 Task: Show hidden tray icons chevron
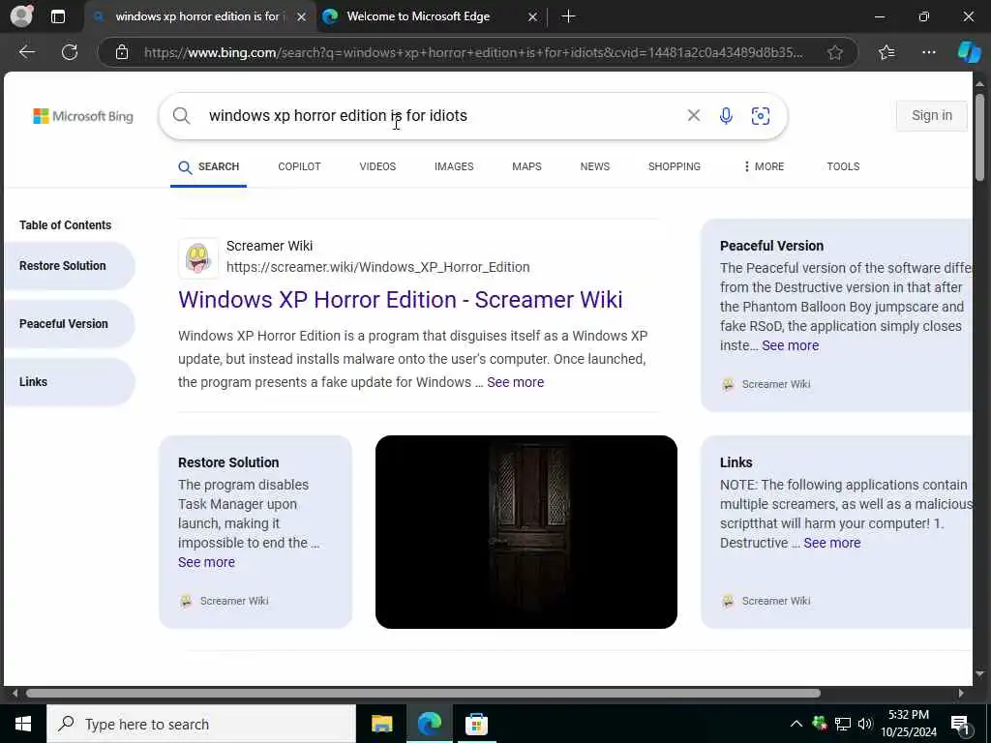796,724
